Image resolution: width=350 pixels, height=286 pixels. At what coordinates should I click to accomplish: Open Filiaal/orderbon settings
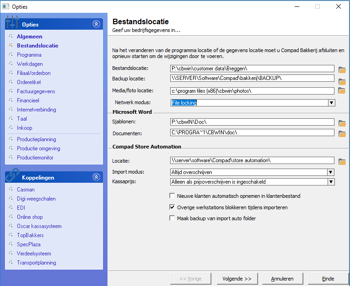pos(34,73)
